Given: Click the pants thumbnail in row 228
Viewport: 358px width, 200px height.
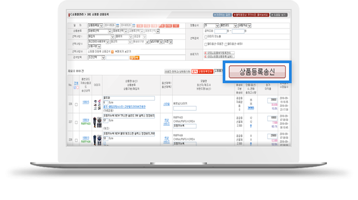Looking at the screenshot, I should coord(97,140).
